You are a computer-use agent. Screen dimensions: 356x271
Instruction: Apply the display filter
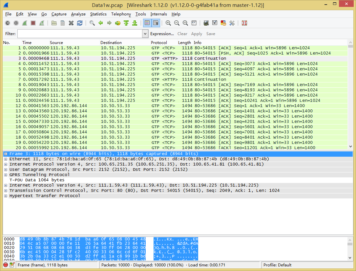click(x=197, y=34)
